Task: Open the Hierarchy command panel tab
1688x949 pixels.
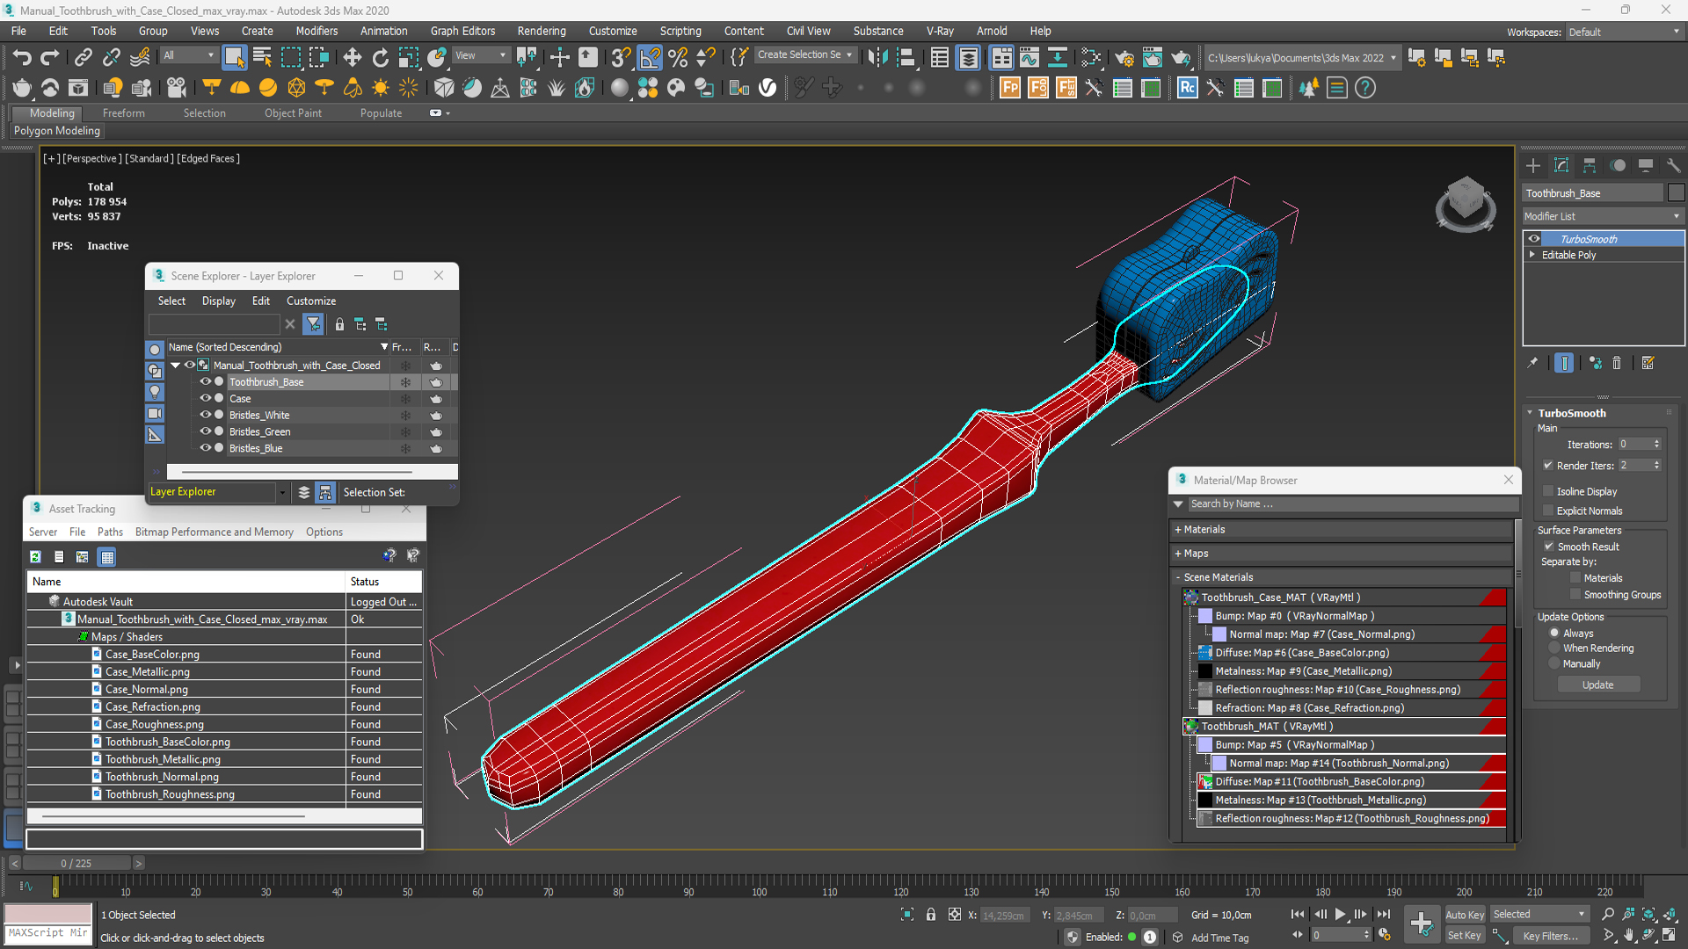Action: tap(1590, 166)
